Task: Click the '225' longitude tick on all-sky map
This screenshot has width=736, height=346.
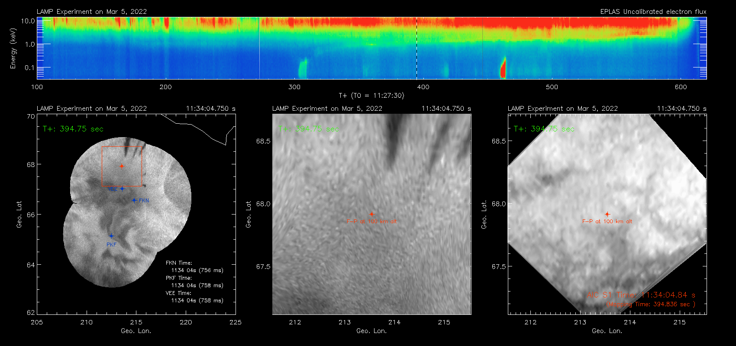Action: (236, 322)
